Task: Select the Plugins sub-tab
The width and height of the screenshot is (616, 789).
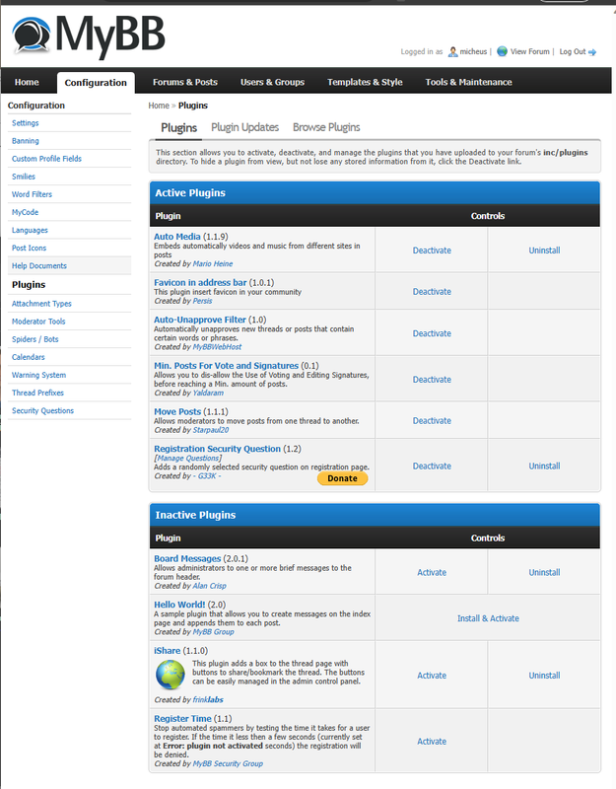Action: pos(178,128)
